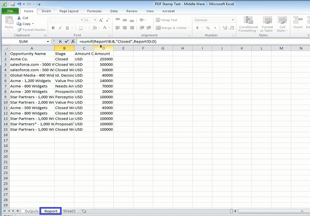Toggle Underline formatting

tap(67, 28)
